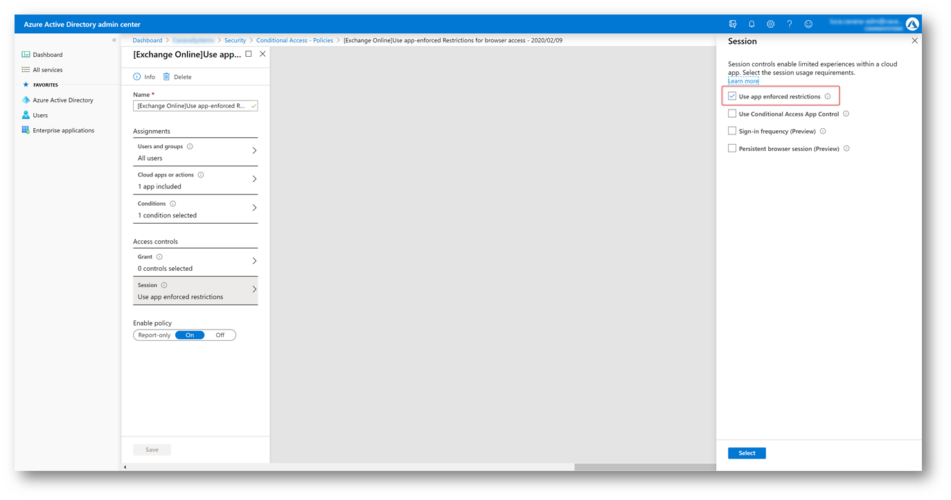Viewport: 951px width, 500px height.
Task: Click the left scroll arrow of horizontal scrollbar
Action: (125, 467)
